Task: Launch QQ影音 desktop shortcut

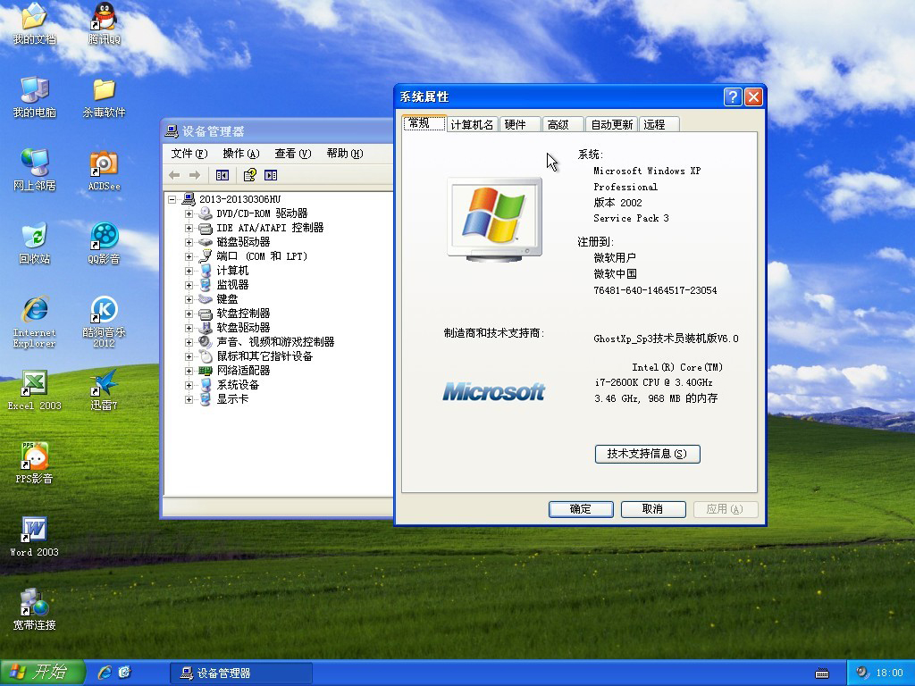Action: click(104, 243)
